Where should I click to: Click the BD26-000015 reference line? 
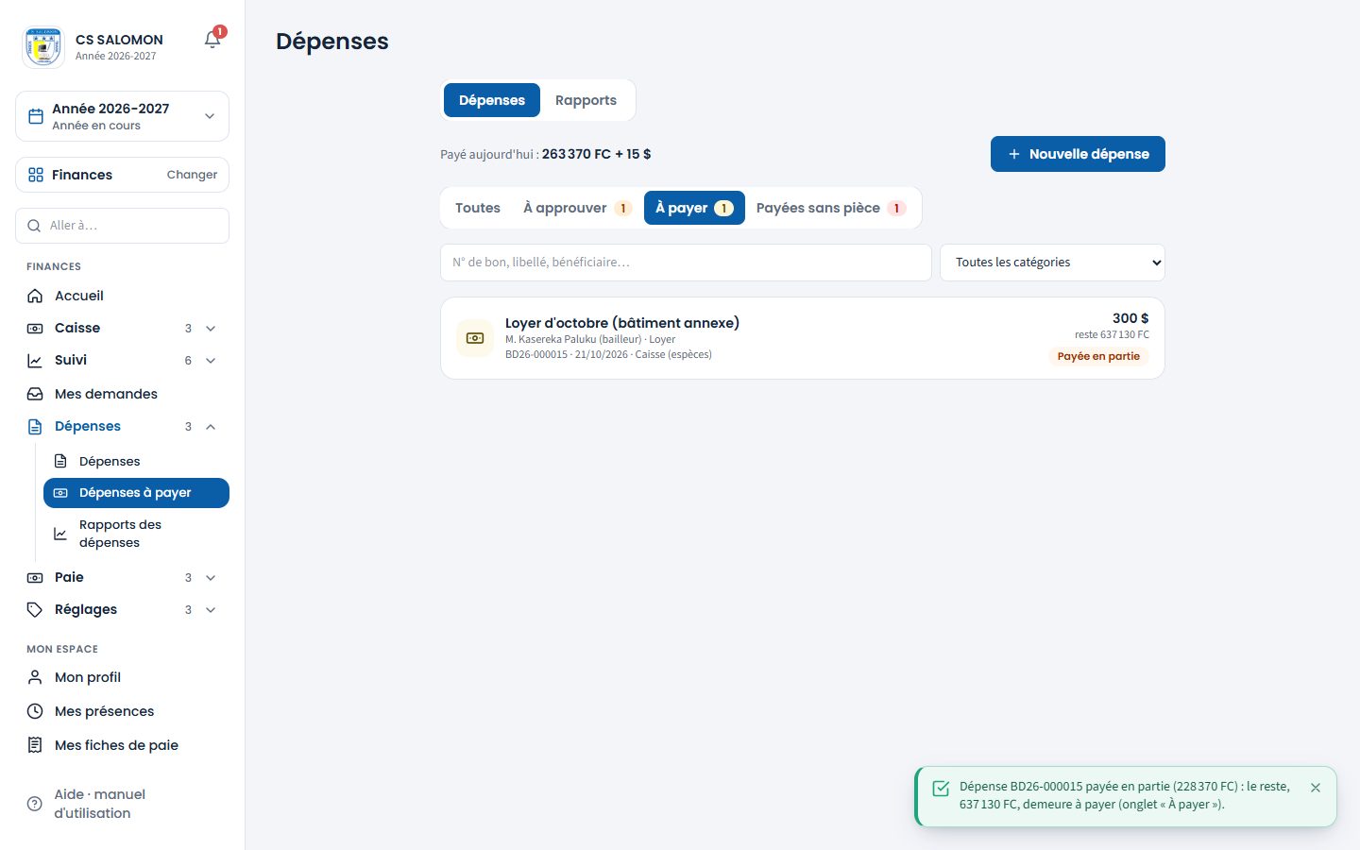608,354
